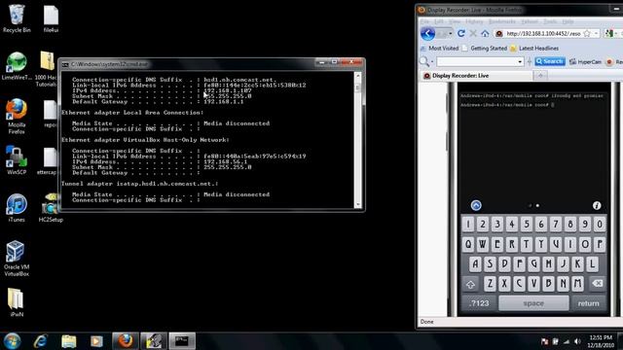Click the return key on the iPod keyboard

click(x=588, y=303)
